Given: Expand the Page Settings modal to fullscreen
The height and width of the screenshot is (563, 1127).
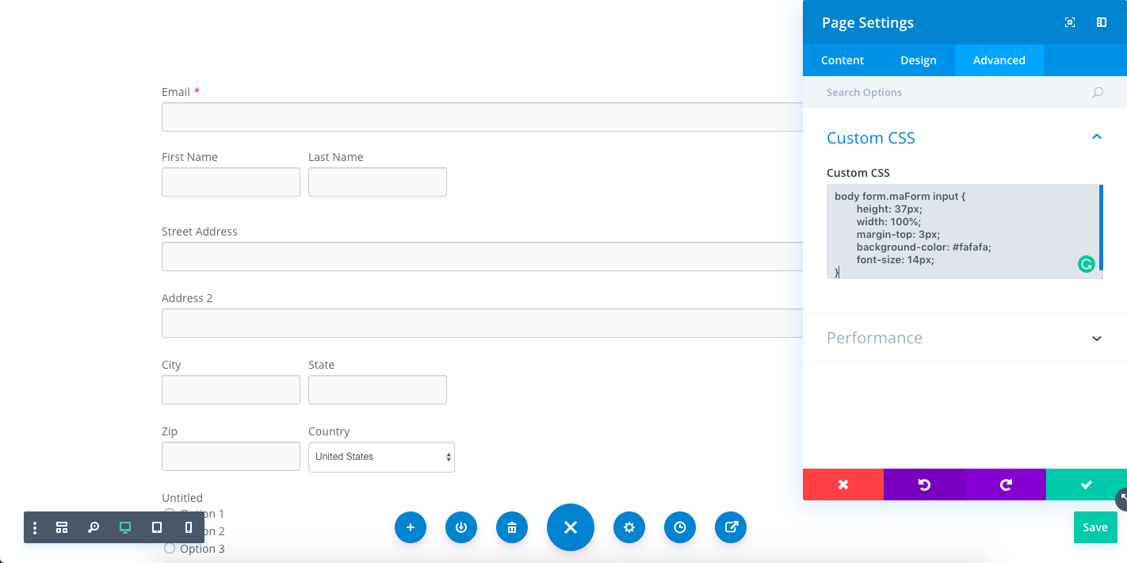Looking at the screenshot, I should (x=1070, y=22).
